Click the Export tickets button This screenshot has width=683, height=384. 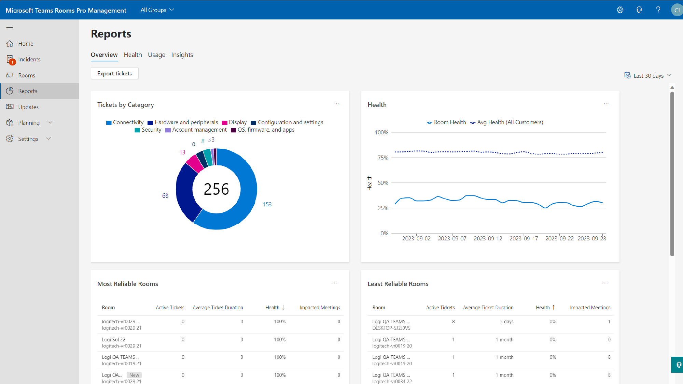point(114,73)
